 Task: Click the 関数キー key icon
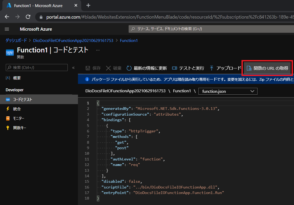pyautogui.click(x=8, y=128)
